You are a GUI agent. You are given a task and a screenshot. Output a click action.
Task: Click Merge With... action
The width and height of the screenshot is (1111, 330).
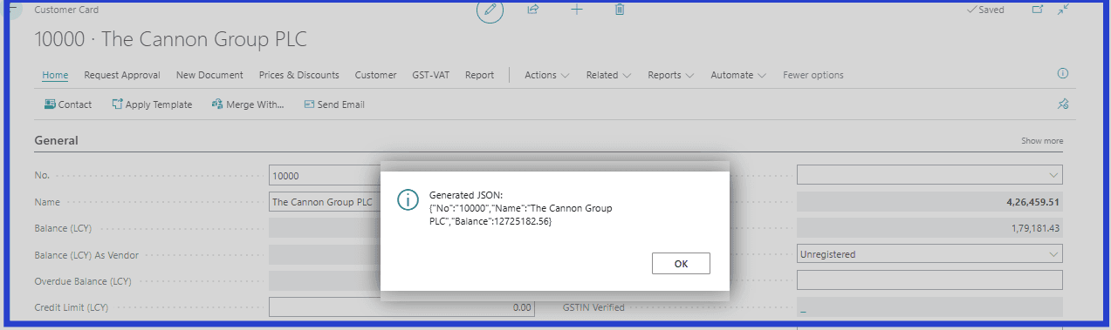pyautogui.click(x=248, y=104)
